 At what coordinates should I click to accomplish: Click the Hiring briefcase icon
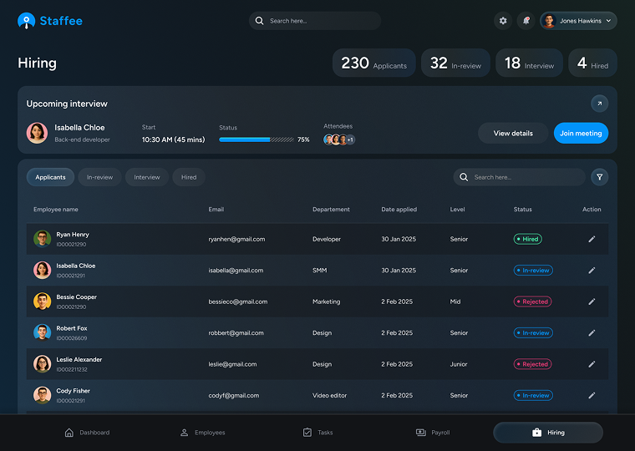536,433
